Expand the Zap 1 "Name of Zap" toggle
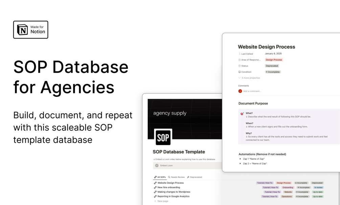The height and width of the screenshot is (205, 340). pyautogui.click(x=240, y=159)
